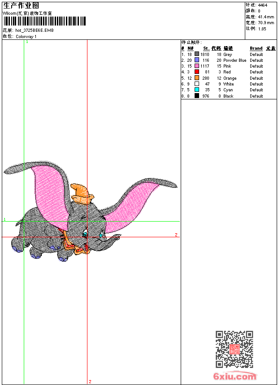
Task: Click the '停止顺序:' heading
Action: point(191,43)
